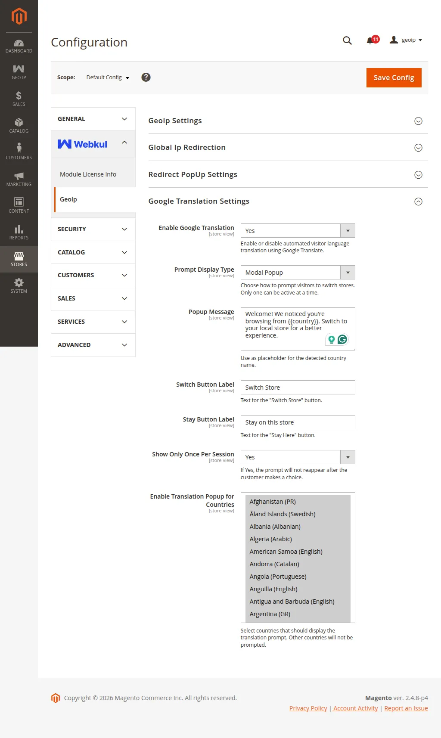The width and height of the screenshot is (441, 738).
Task: Select Afghanistan (PR) in countries list
Action: [x=298, y=502]
